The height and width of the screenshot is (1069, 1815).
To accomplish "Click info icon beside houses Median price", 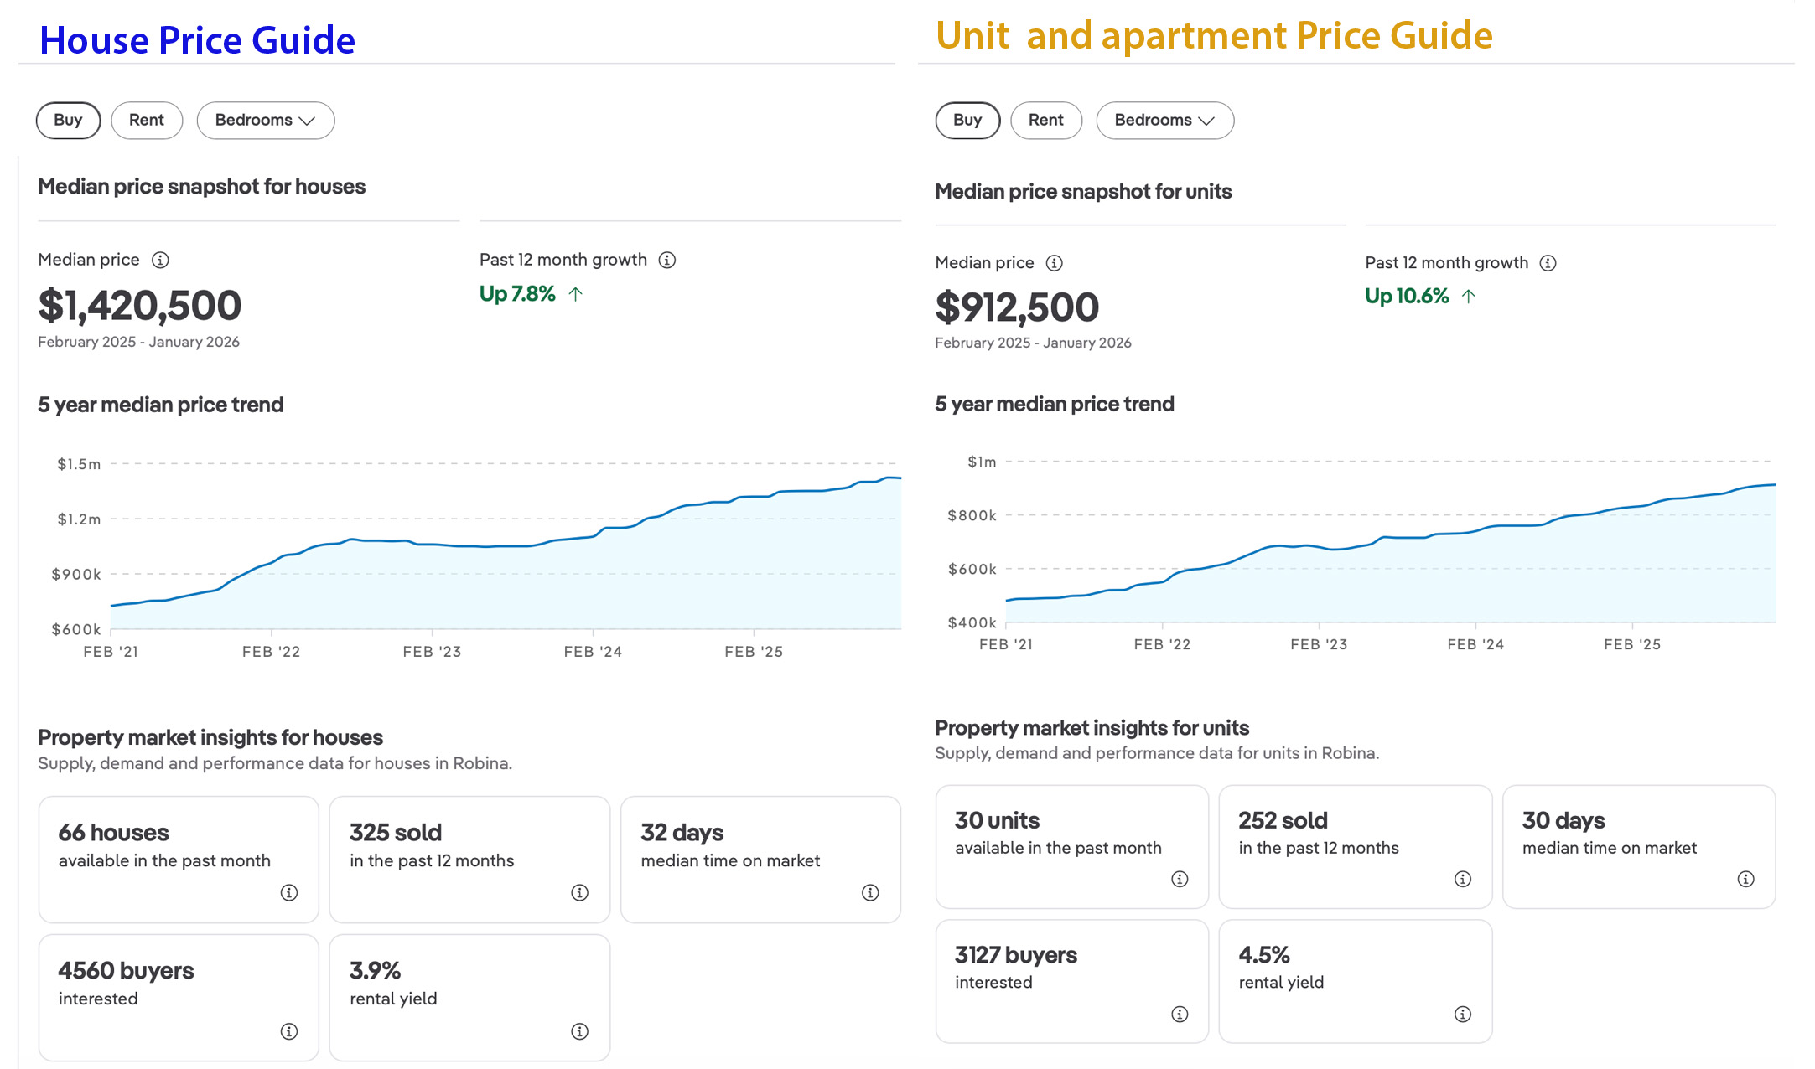I will pos(160,260).
